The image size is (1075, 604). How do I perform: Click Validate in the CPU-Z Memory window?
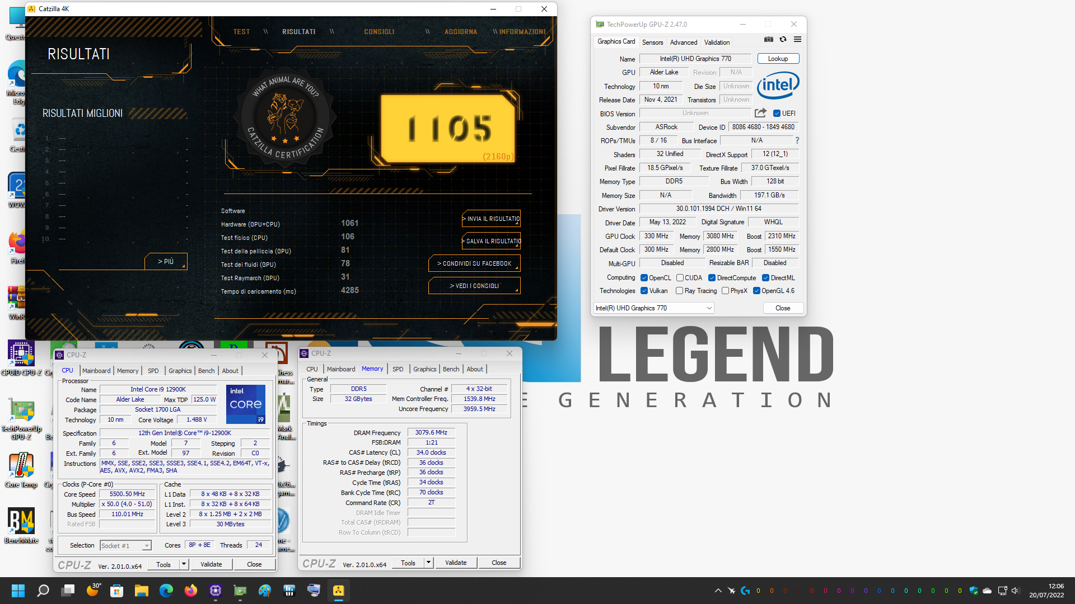(x=456, y=563)
